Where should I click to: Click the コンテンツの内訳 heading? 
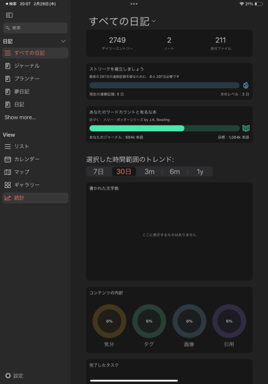pyautogui.click(x=106, y=293)
